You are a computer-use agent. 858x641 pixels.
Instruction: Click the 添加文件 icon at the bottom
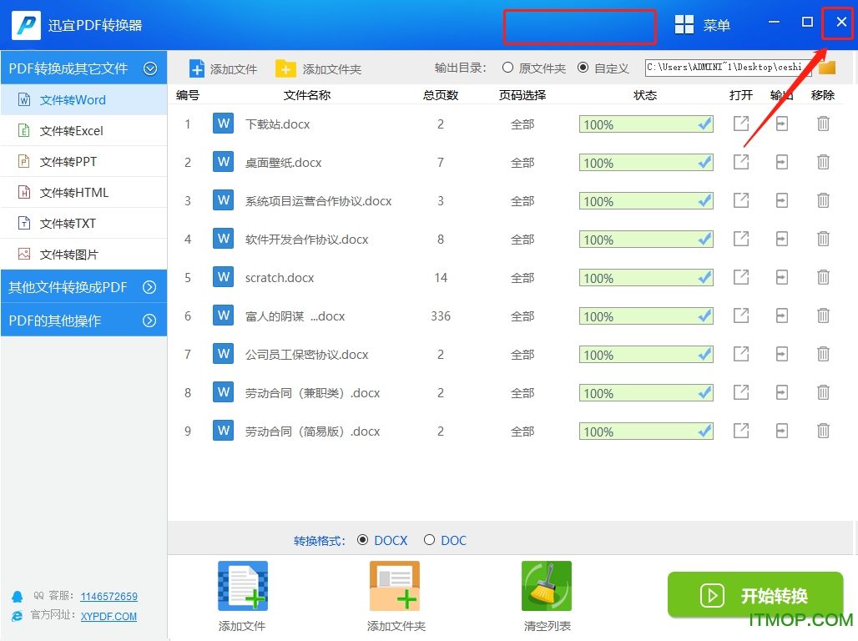[x=241, y=585]
